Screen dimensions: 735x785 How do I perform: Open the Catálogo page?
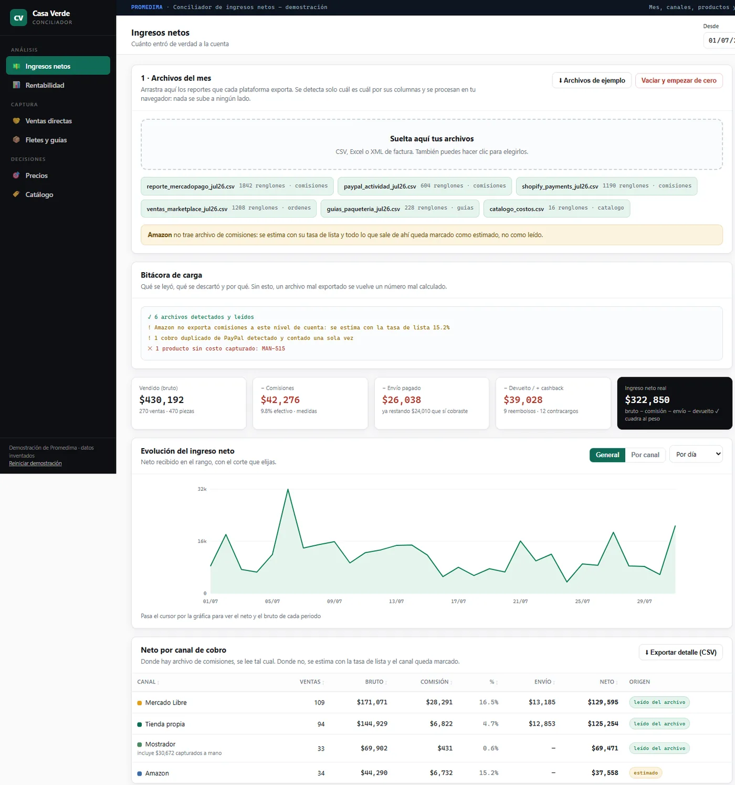click(x=58, y=194)
